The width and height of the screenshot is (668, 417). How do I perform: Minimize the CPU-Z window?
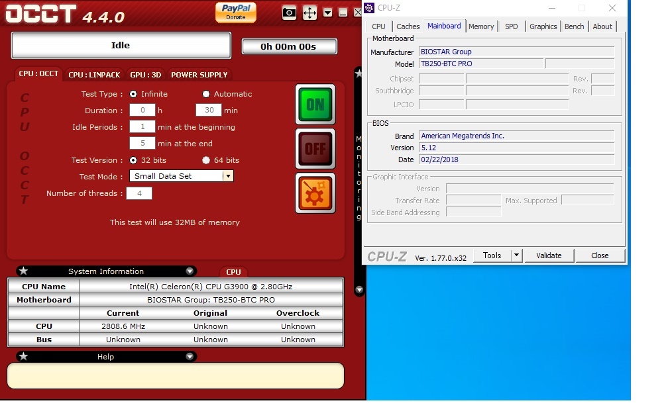(551, 8)
